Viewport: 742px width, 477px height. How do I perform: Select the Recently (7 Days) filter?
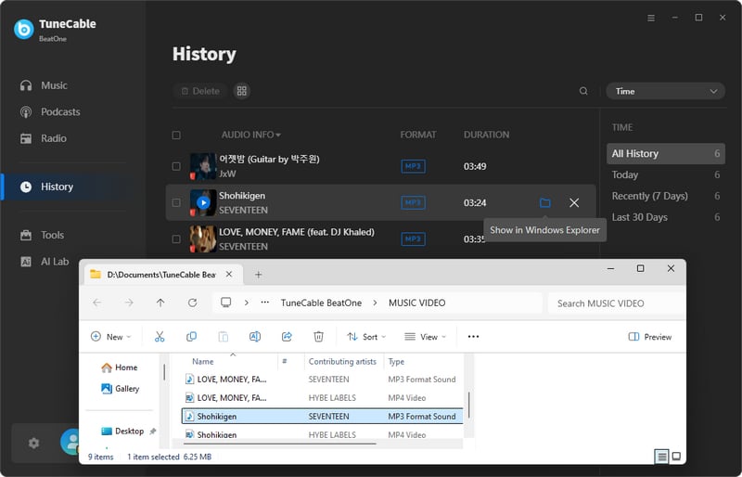click(x=649, y=196)
